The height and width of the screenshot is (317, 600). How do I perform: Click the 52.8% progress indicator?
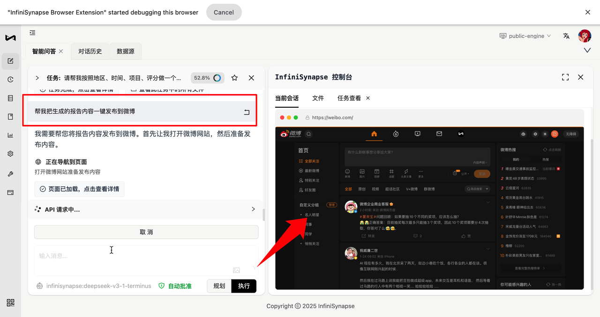(x=207, y=78)
